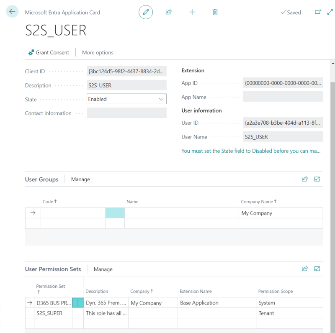Viewport: 335px width, 333px height.
Task: Click the State must be Disabled notice link
Action: [x=251, y=151]
